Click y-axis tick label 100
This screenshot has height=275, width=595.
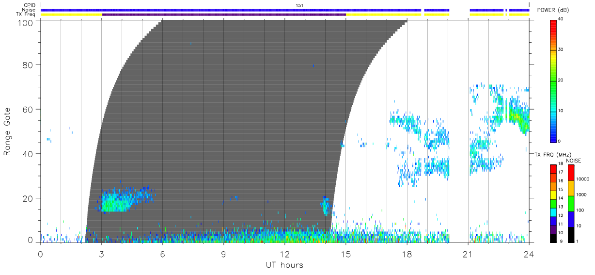[25, 23]
